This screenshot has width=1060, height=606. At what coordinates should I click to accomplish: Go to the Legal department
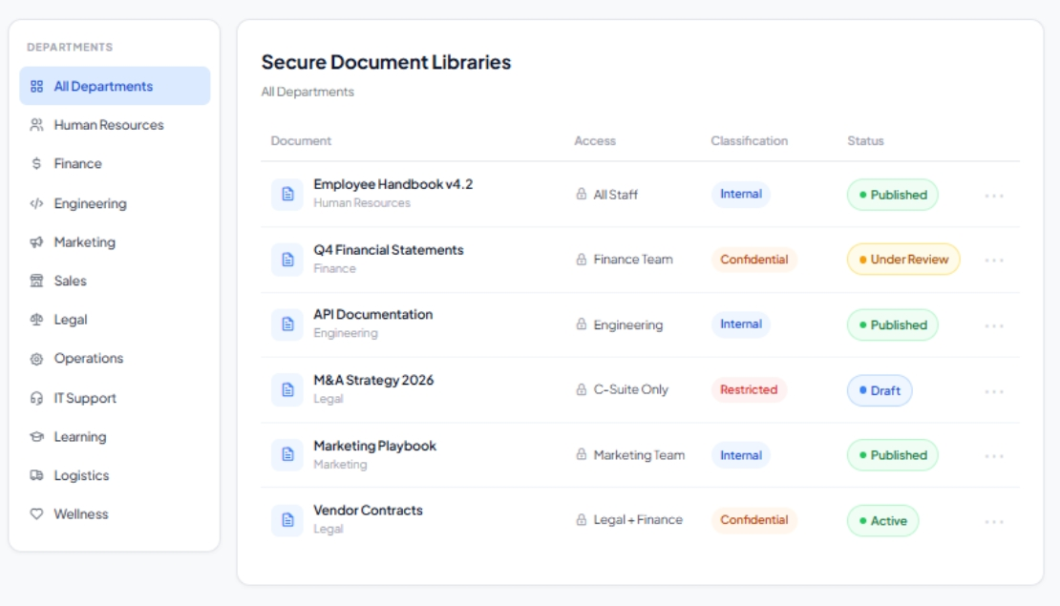pos(115,320)
